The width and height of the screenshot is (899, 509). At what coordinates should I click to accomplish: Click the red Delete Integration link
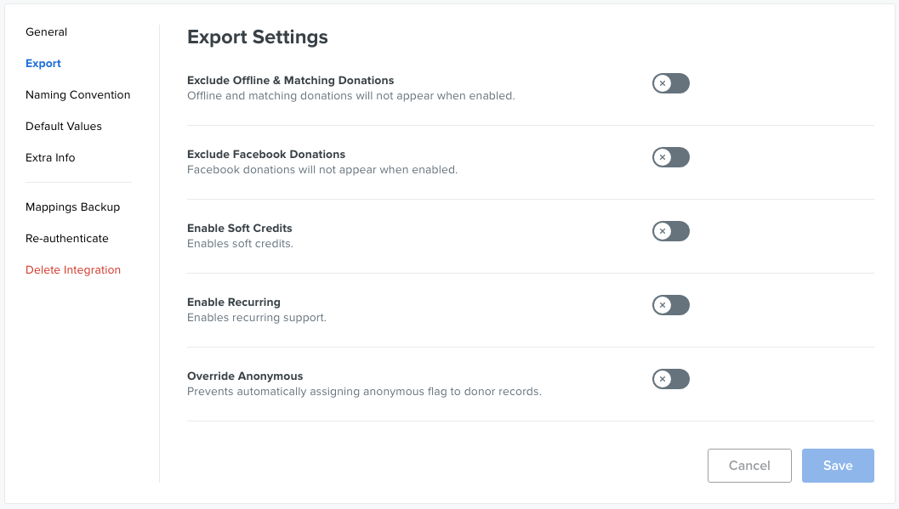click(x=73, y=270)
